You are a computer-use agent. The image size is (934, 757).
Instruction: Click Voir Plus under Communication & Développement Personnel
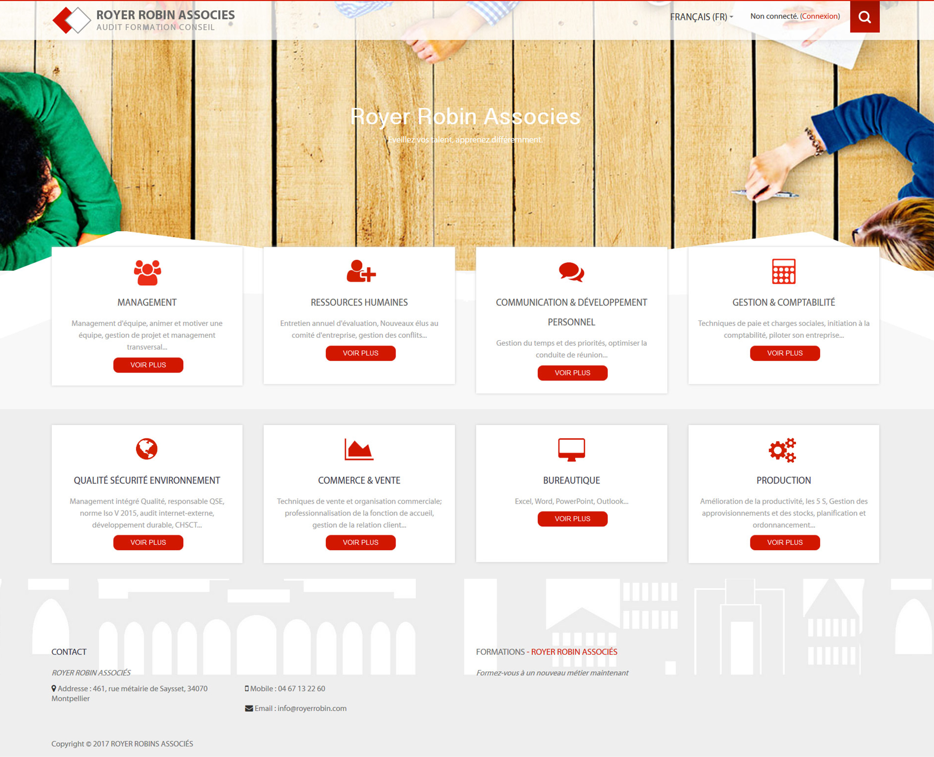(x=572, y=373)
